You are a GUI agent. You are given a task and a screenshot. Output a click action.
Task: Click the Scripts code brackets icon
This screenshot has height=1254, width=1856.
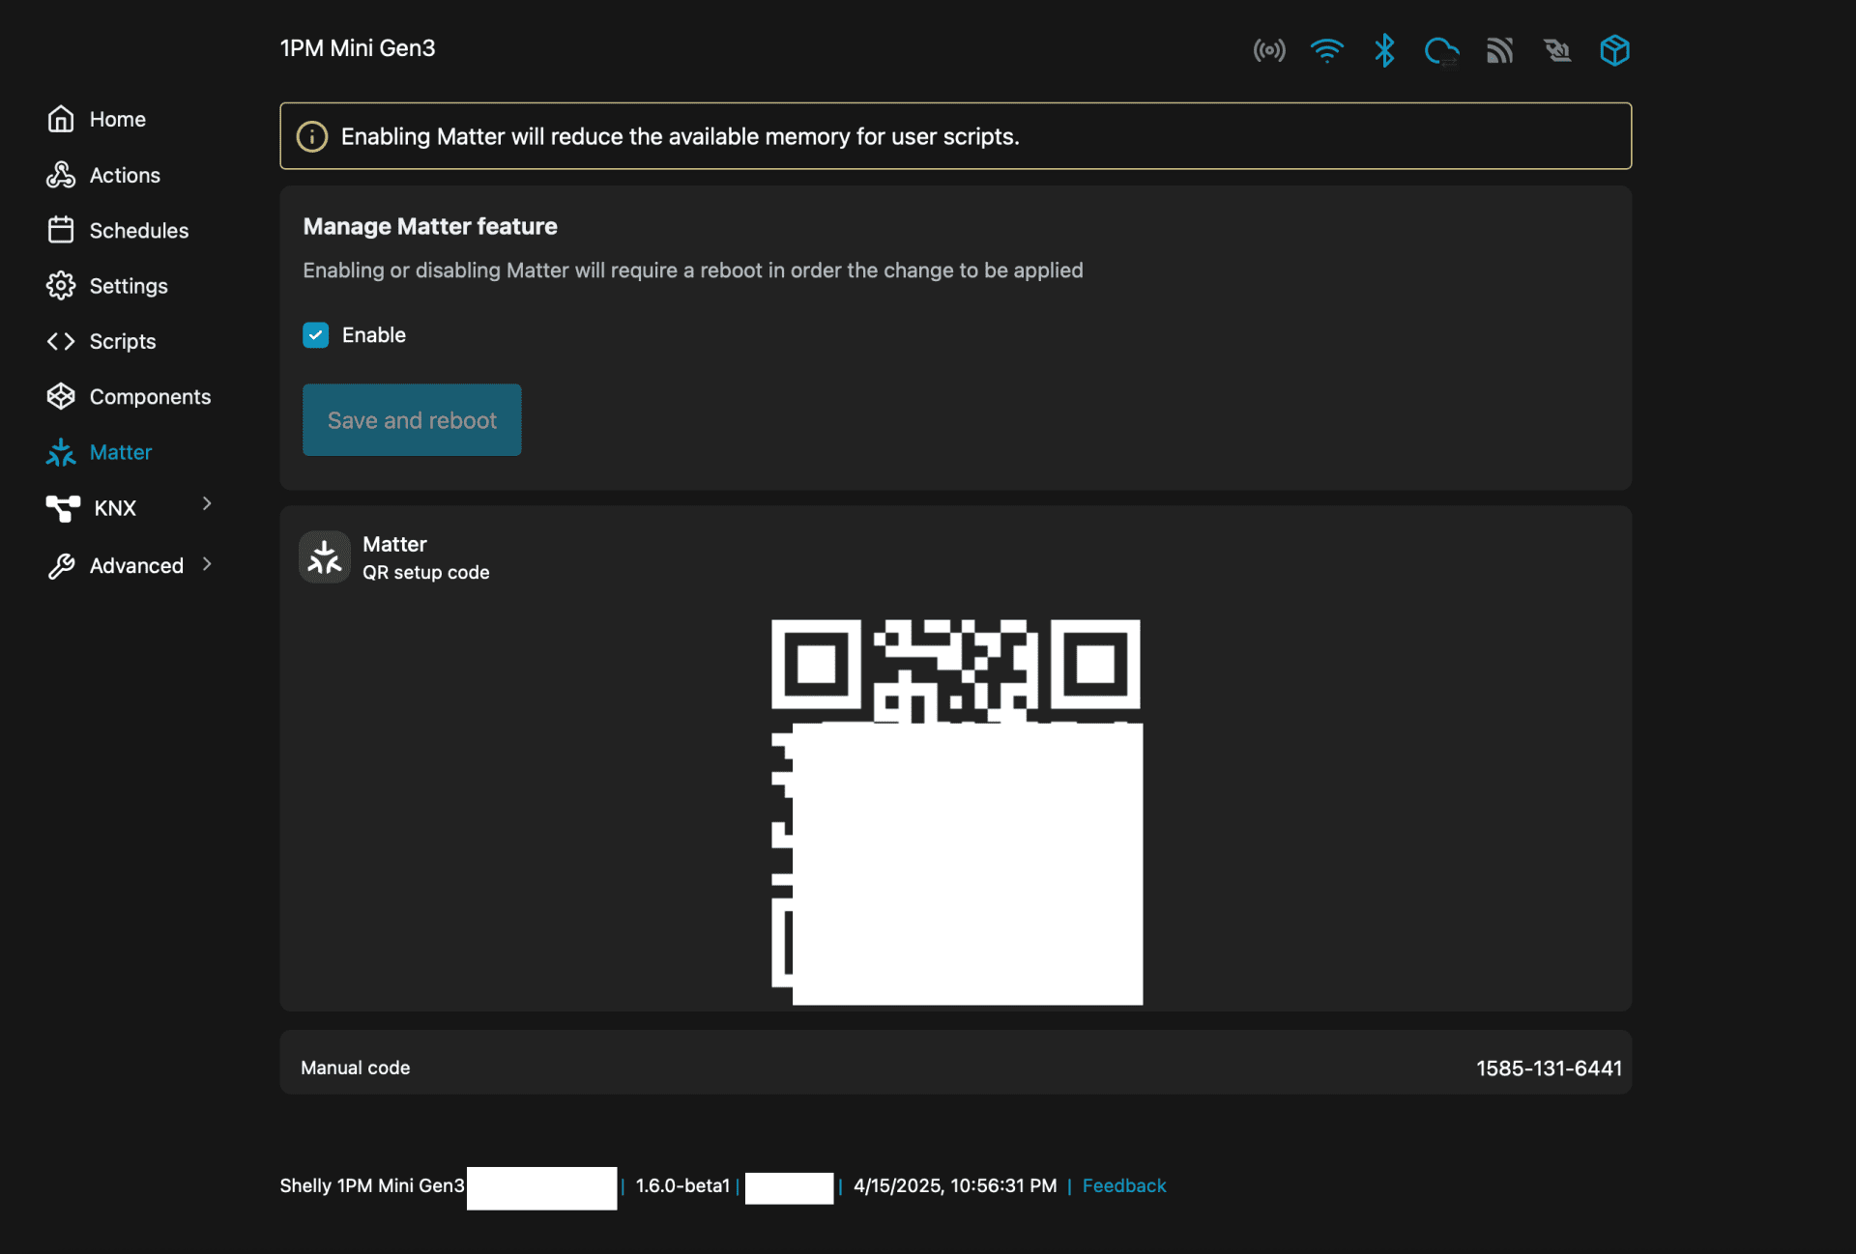61,341
